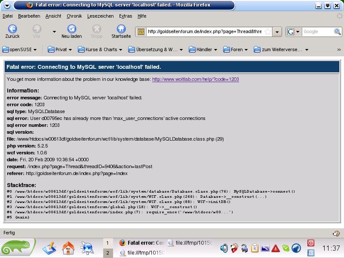Expand the Privat bookmarks folder
This screenshot has width=344, height=258.
click(60, 49)
